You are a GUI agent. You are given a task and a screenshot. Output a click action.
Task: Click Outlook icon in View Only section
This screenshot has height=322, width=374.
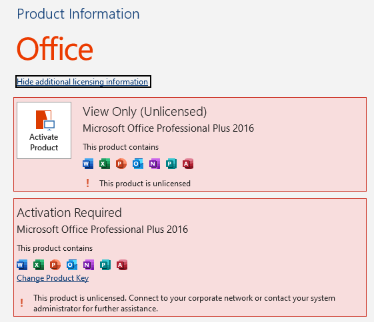[x=138, y=164]
